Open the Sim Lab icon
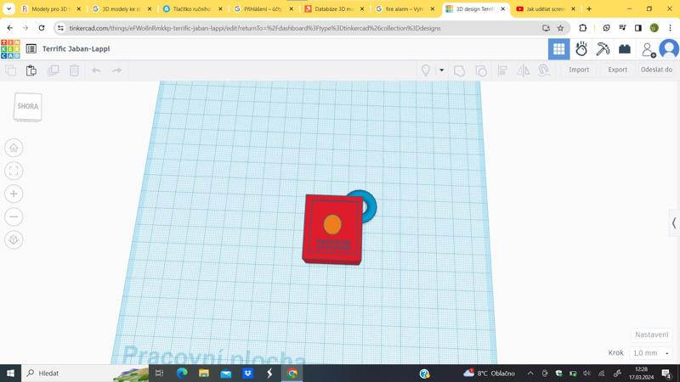This screenshot has width=680, height=382. pos(581,49)
